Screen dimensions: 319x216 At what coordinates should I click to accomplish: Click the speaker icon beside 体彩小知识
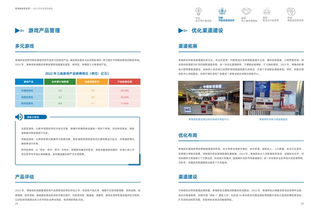(x=19, y=117)
